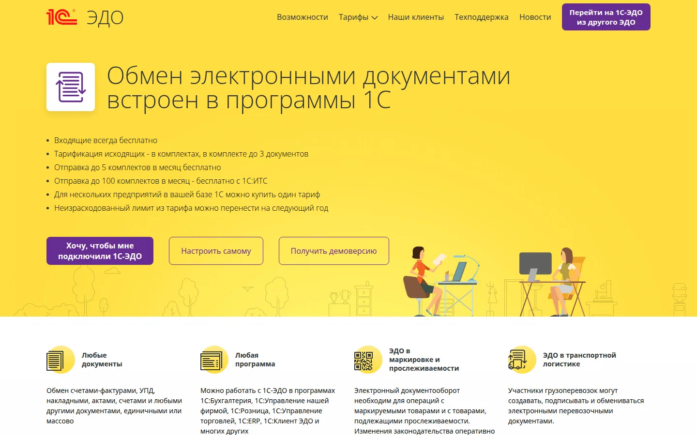Viewport: 697px width, 435px height.
Task: Click ЭДО в маркировке и прослеживаемости heading
Action: (424, 360)
